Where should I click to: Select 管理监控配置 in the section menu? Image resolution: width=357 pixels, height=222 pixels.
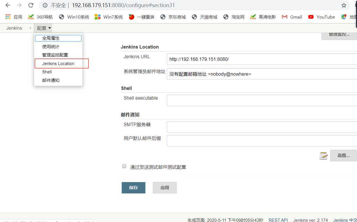click(58, 55)
